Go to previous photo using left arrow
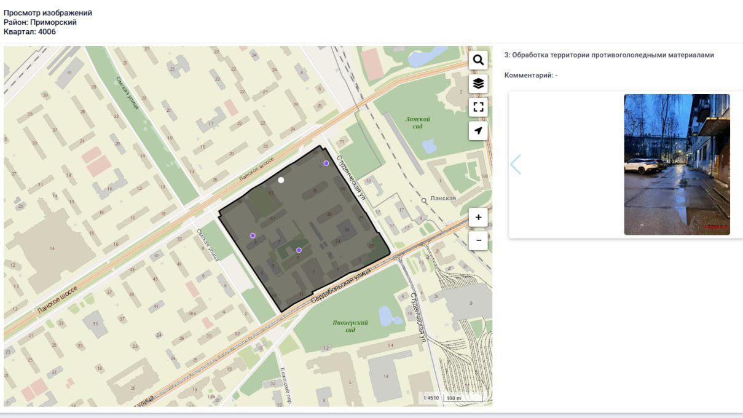The width and height of the screenshot is (743, 418). tap(516, 164)
